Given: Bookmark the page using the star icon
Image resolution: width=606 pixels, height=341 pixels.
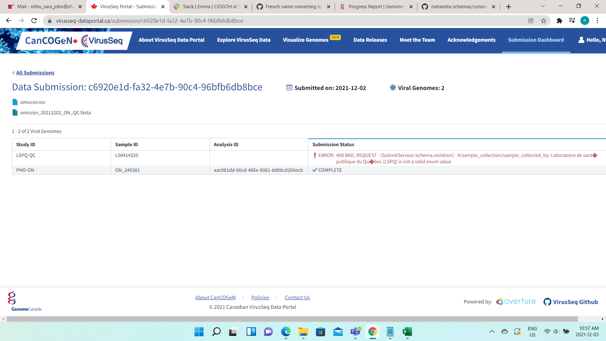Looking at the screenshot, I should 544,21.
